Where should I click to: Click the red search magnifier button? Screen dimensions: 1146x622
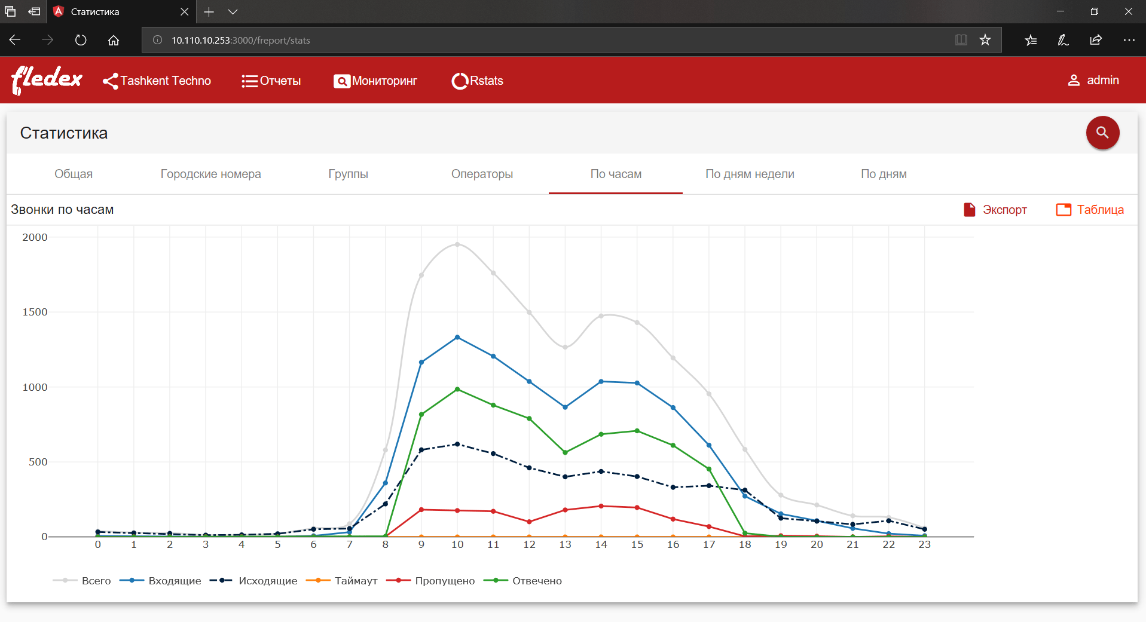coord(1102,133)
